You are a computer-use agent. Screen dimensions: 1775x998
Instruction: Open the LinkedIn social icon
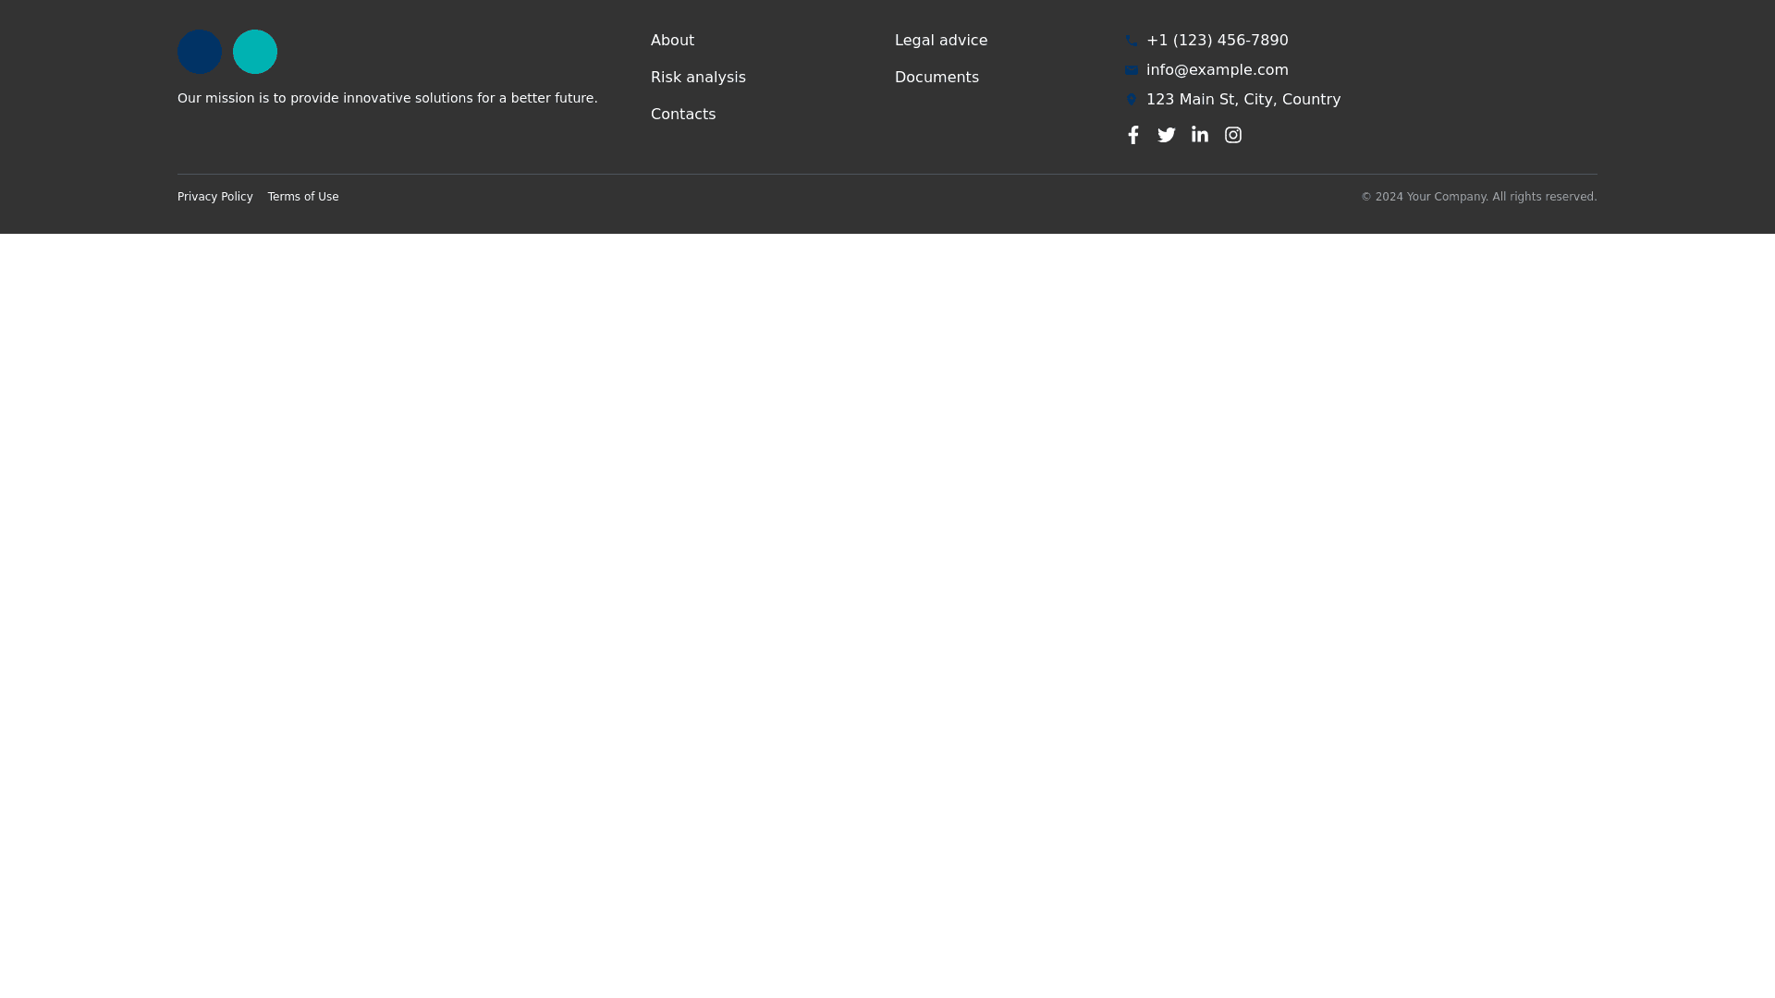(x=1200, y=135)
